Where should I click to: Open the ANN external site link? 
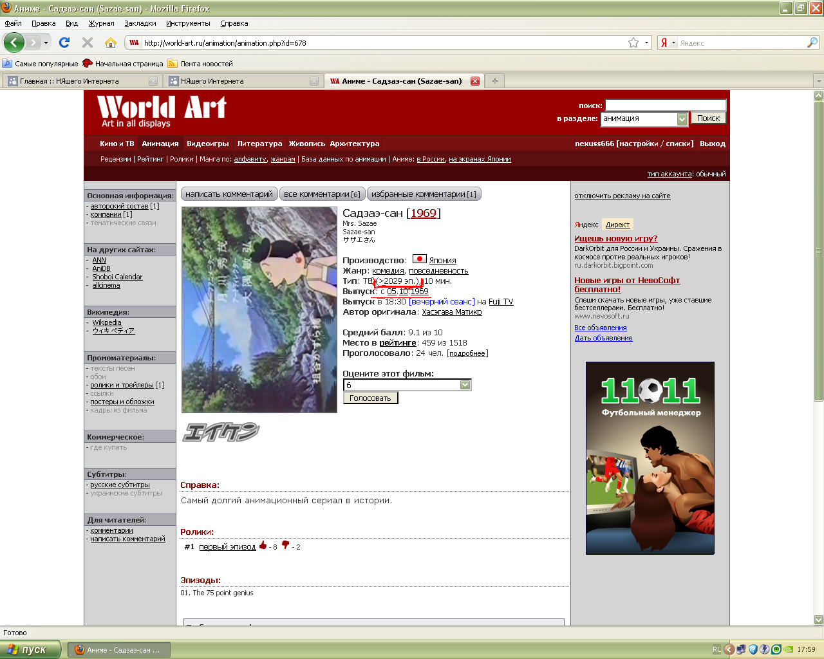click(x=98, y=260)
